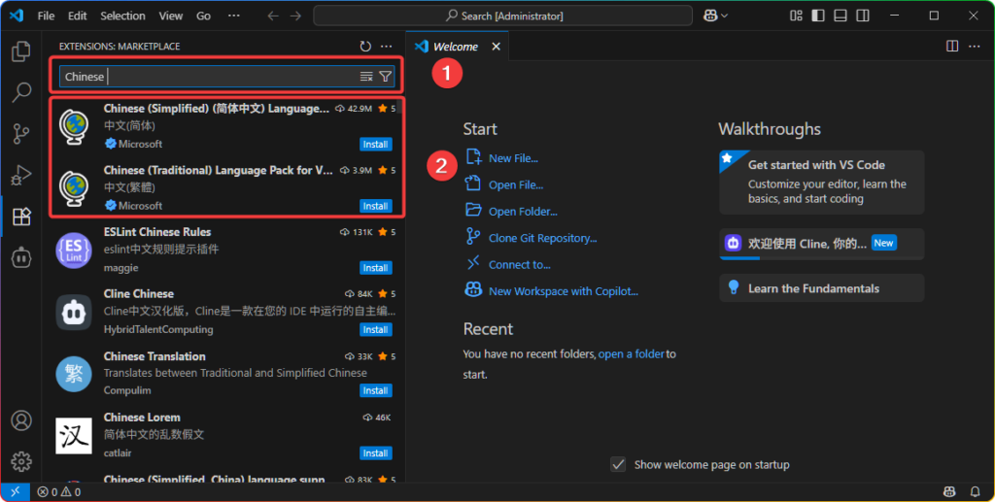
Task: Open the notifications bell
Action: [x=975, y=492]
